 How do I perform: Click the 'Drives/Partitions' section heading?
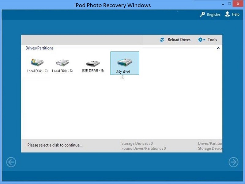pos(40,48)
